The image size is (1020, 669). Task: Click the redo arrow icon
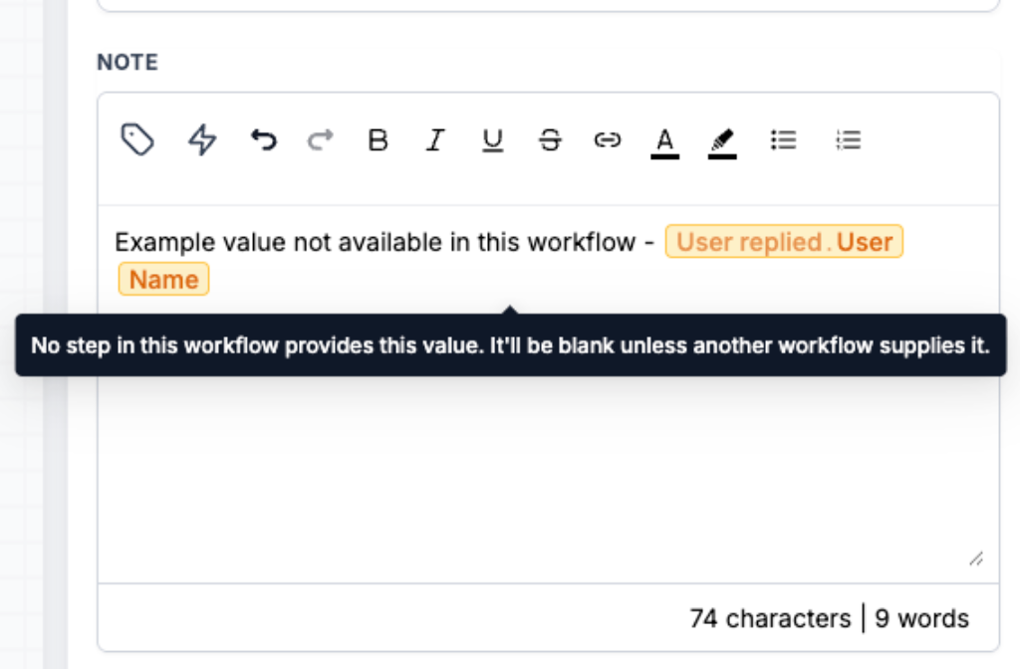[x=321, y=139]
